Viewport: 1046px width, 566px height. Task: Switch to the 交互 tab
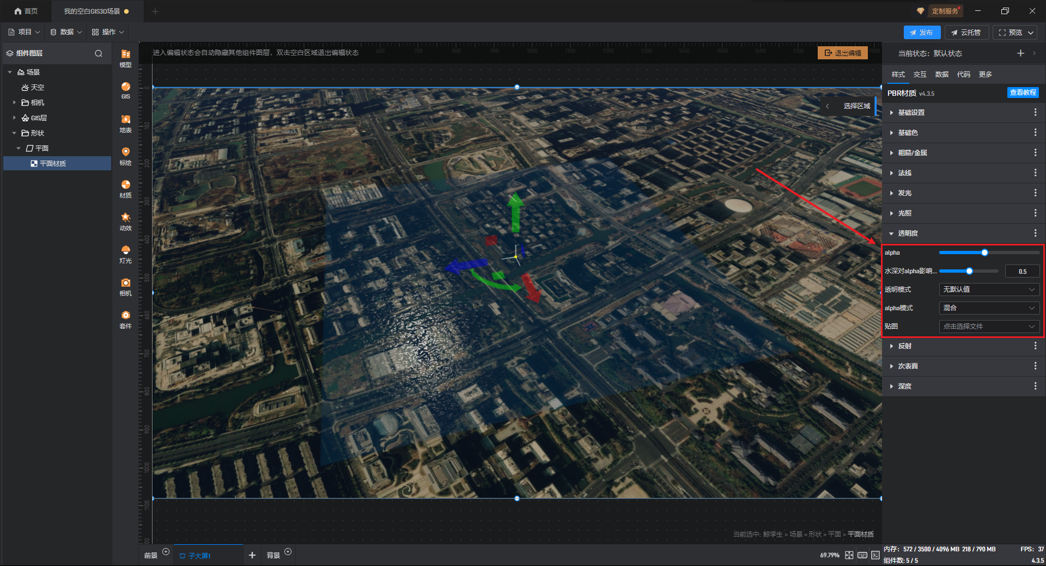(x=920, y=75)
